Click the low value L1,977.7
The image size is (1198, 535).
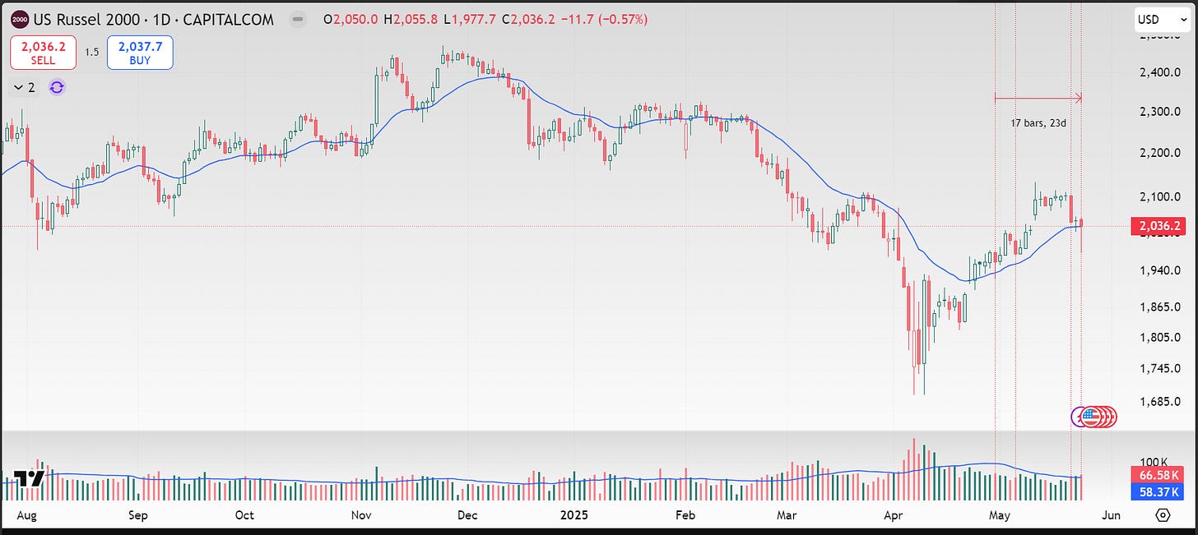[471, 19]
